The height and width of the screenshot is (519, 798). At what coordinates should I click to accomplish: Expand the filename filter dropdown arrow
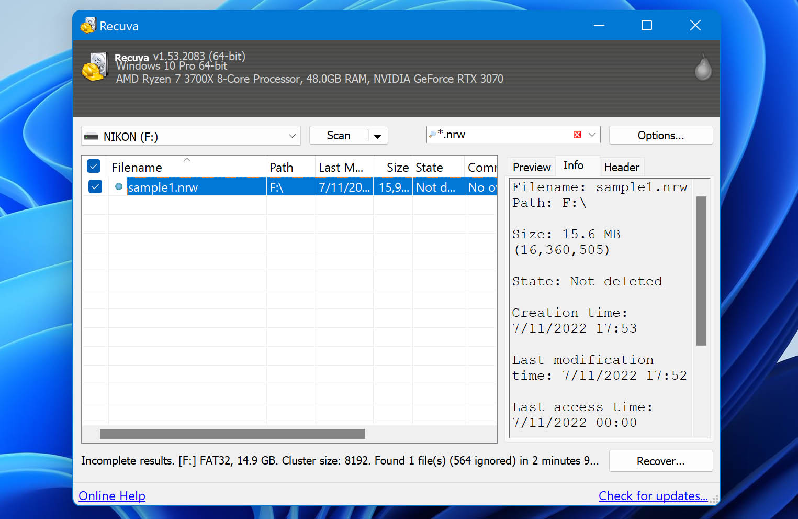[x=592, y=135]
